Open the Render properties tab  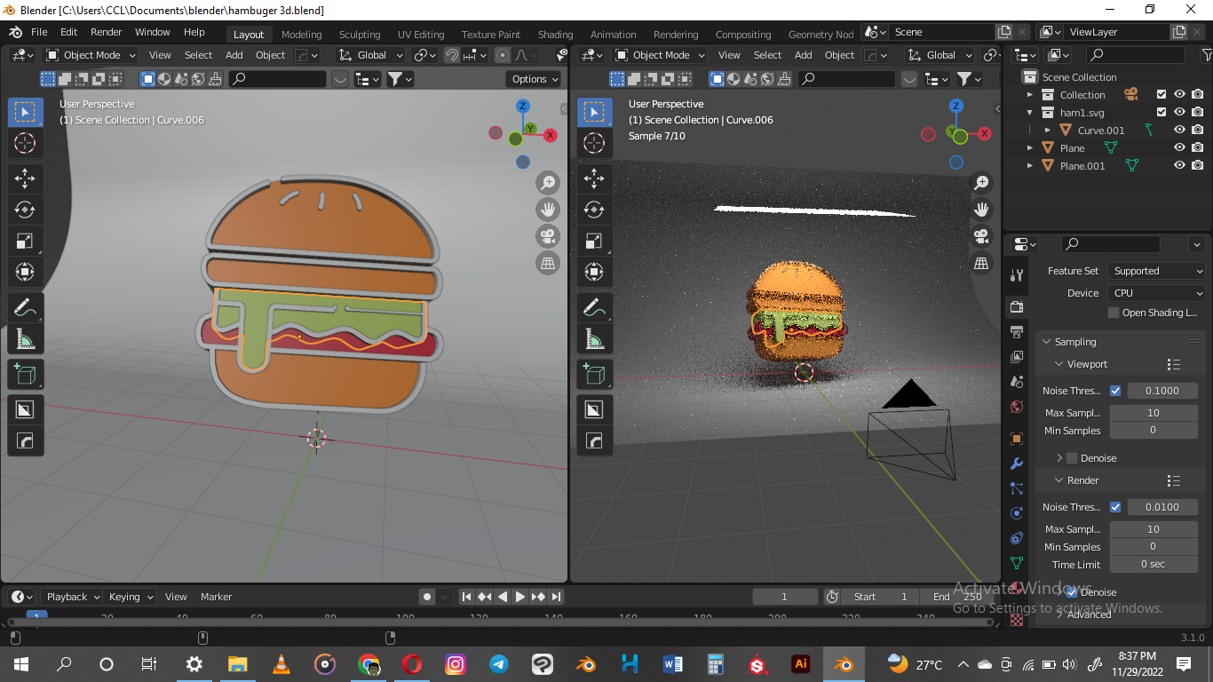[x=1017, y=307]
